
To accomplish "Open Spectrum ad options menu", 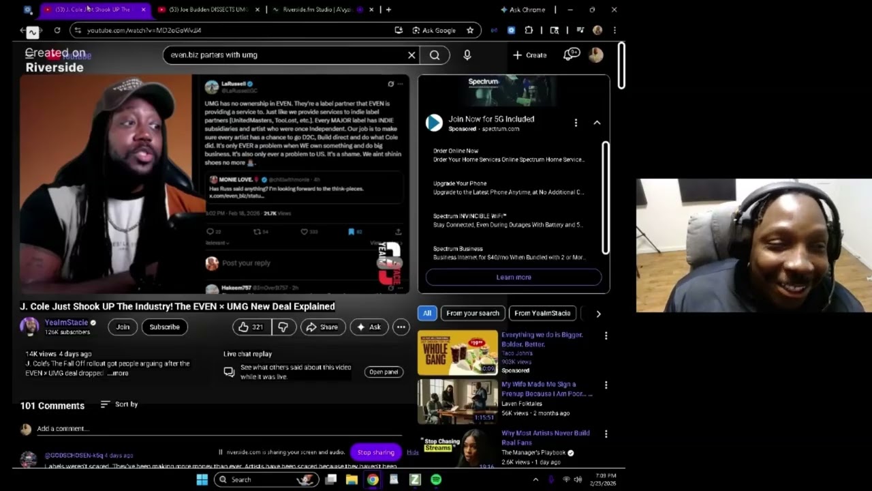I will 576,123.
